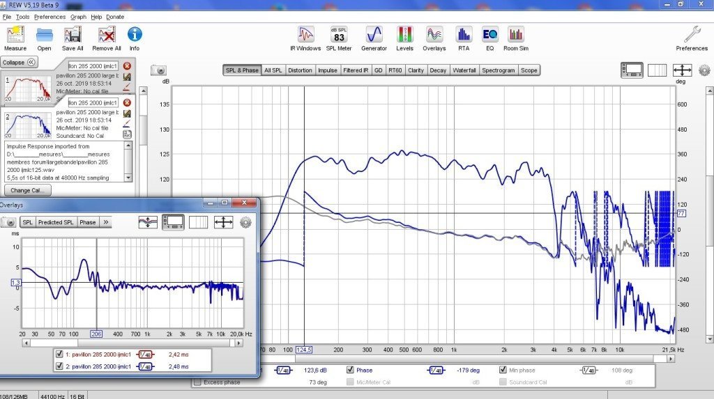Toggle the Mic/Meter Cal checkbox
The image size is (714, 399).
coord(350,382)
